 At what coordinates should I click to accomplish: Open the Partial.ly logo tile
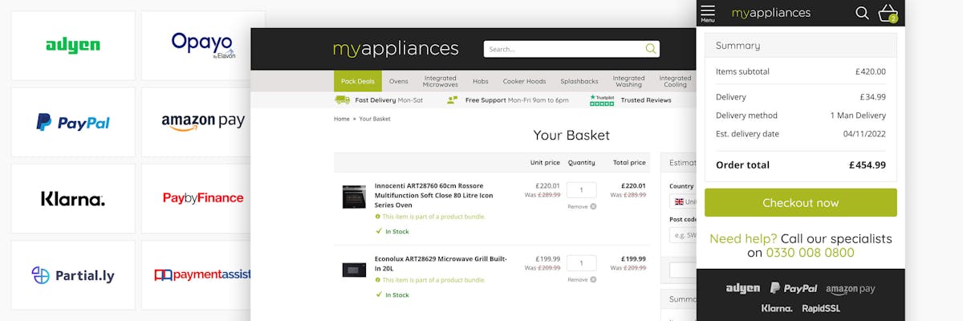coord(73,275)
